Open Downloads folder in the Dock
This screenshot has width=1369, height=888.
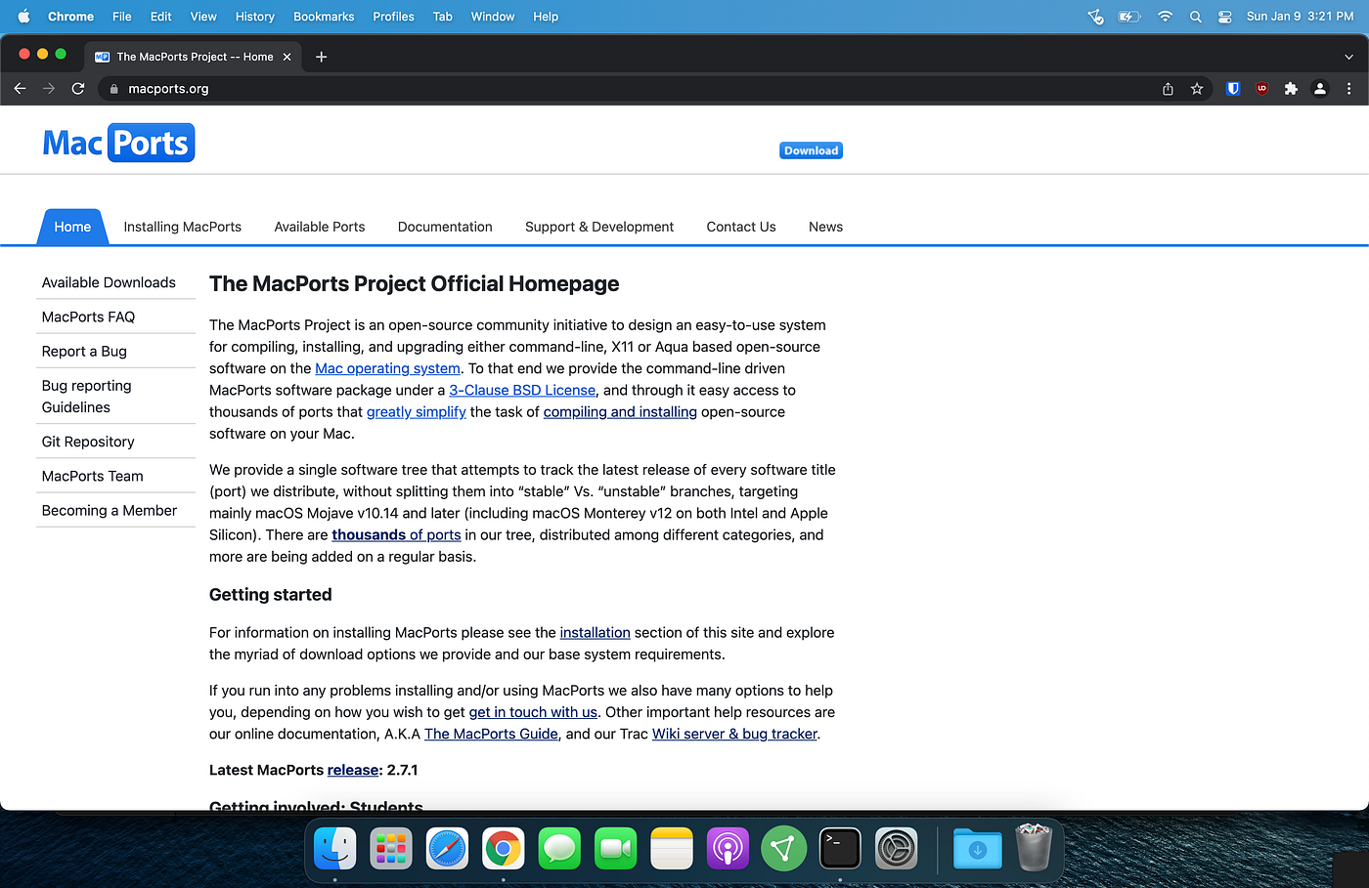977,848
